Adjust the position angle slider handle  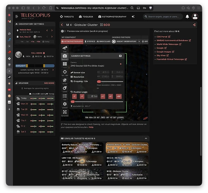click(x=73, y=102)
